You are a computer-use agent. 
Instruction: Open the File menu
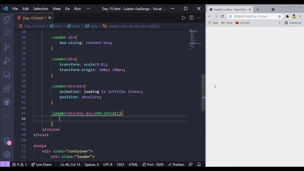coord(15,9)
